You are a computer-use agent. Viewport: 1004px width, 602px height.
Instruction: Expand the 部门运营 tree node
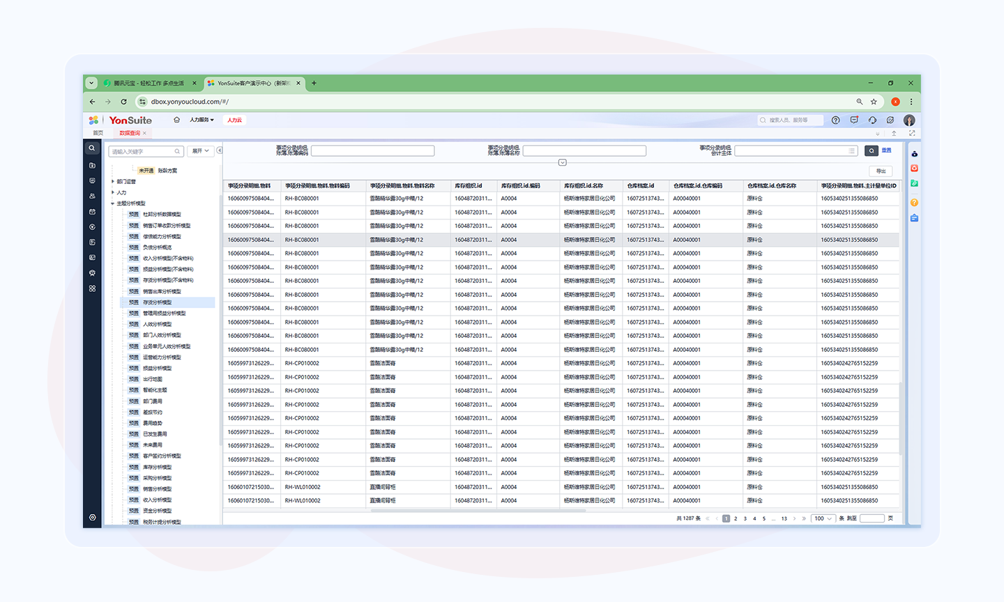click(x=113, y=182)
